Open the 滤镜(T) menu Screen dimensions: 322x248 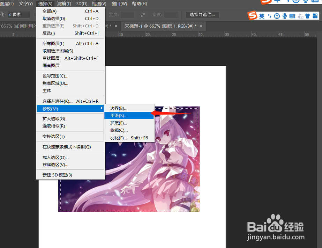point(64,4)
